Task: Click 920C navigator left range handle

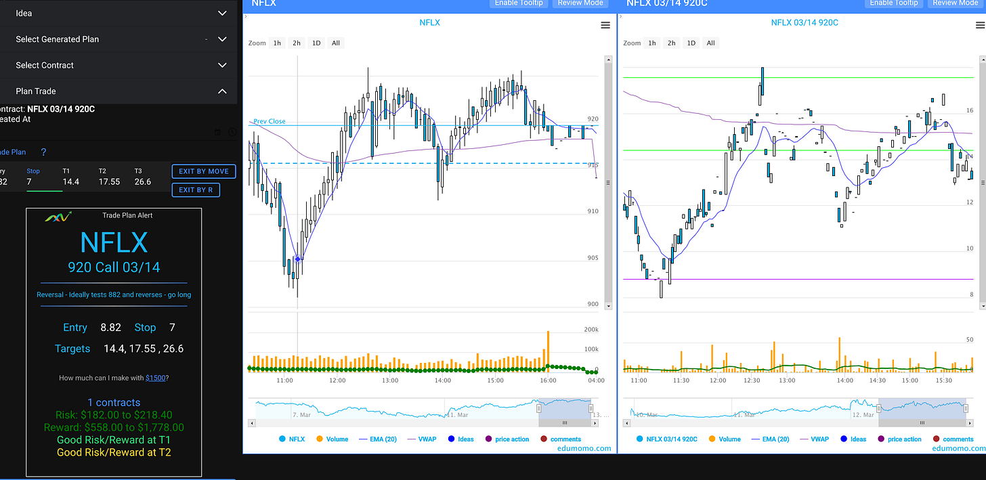Action: coord(879,408)
